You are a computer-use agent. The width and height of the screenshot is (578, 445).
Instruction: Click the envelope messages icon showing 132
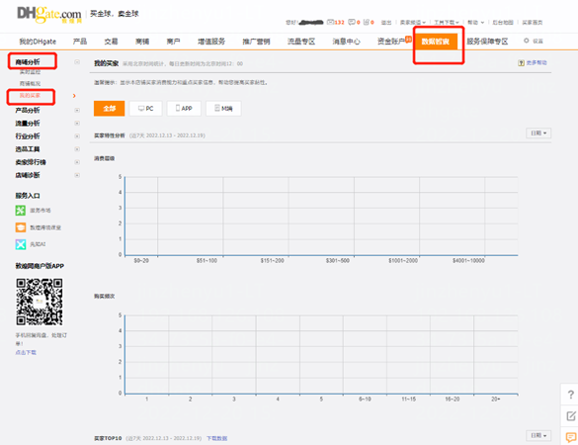tap(330, 22)
